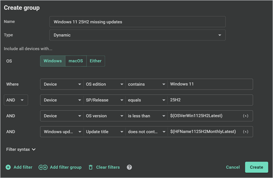Click the Add filter group text link
The height and width of the screenshot is (178, 273).
pyautogui.click(x=66, y=167)
